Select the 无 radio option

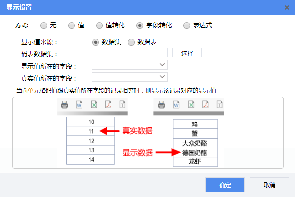point(44,25)
